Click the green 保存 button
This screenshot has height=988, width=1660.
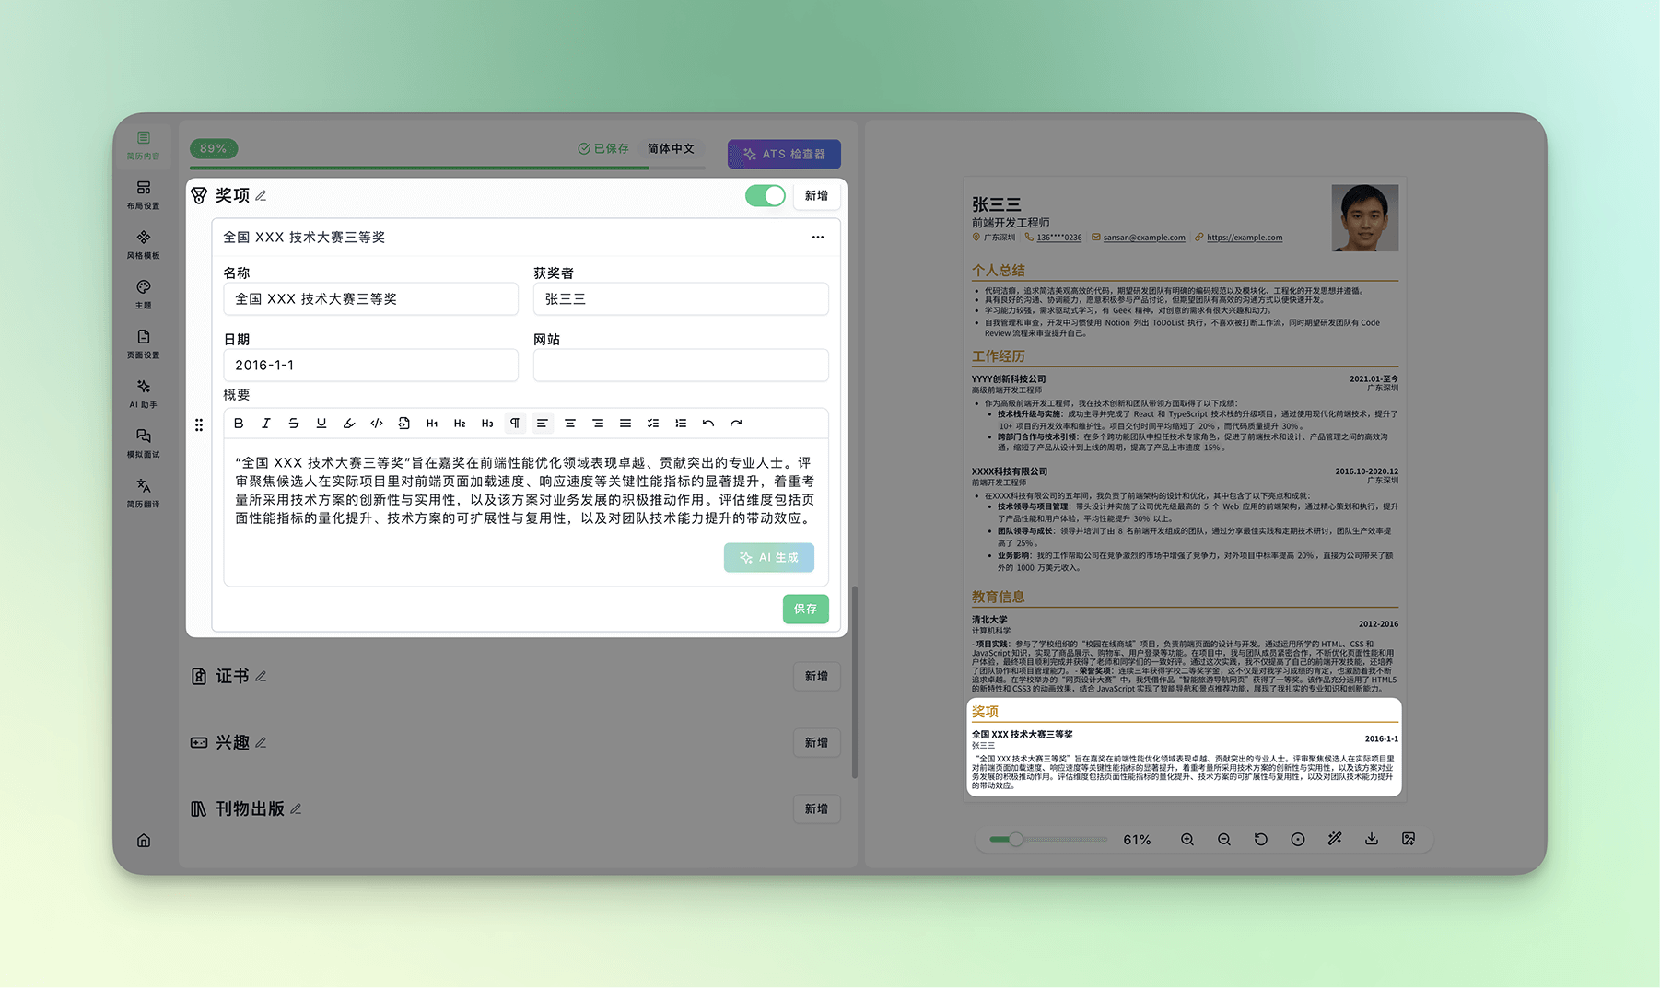click(805, 609)
